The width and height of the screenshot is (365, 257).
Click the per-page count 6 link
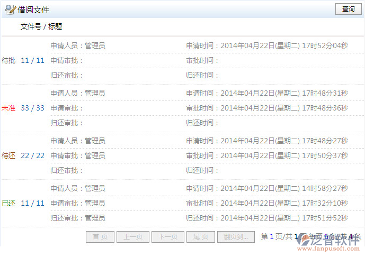click(326, 236)
